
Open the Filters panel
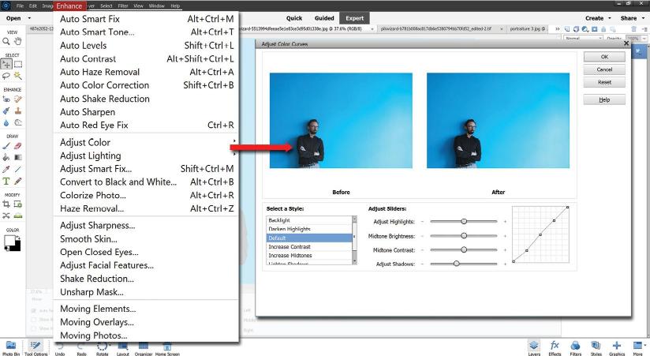pos(575,347)
